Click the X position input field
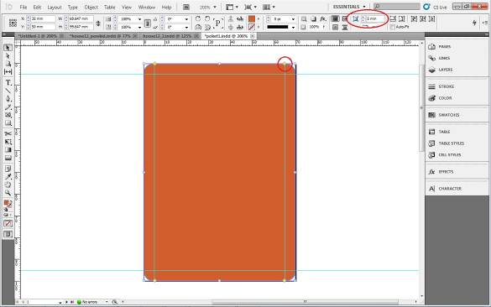The height and width of the screenshot is (307, 491). (x=43, y=18)
